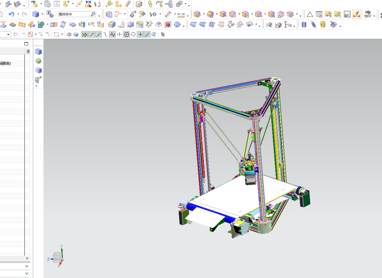Select the Unite boolean icon with plus
The height and width of the screenshot is (278, 382).
41,24
